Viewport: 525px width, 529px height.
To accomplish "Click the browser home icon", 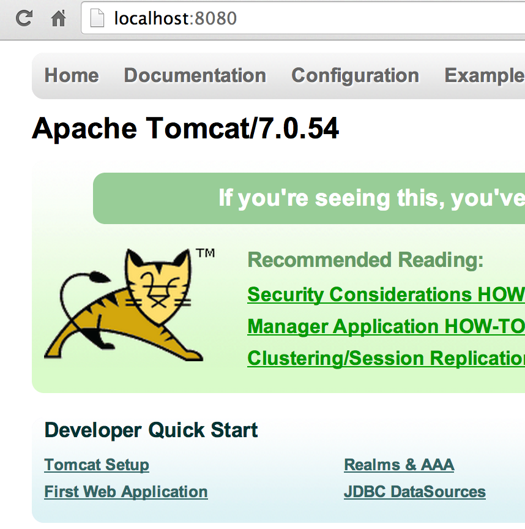I will coord(58,18).
